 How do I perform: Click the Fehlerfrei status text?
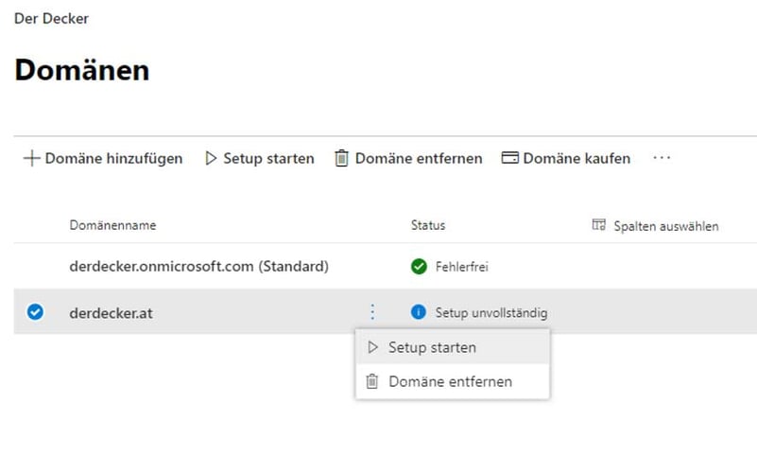(x=461, y=267)
